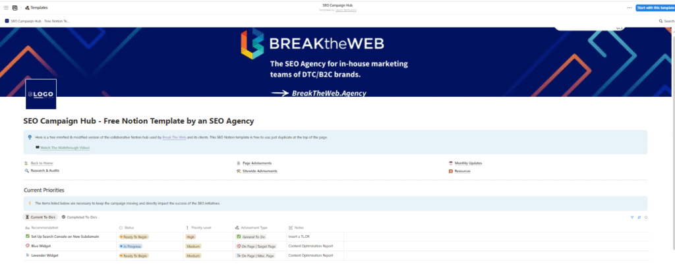The width and height of the screenshot is (675, 268).
Task: Click the Page Advisements document icon
Action: pos(239,163)
